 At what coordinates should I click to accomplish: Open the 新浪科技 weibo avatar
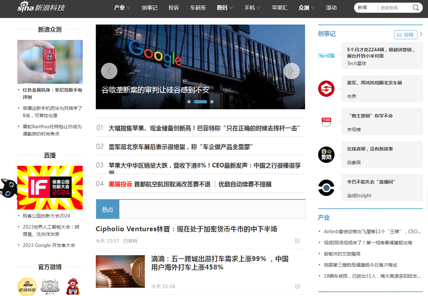click(27, 287)
